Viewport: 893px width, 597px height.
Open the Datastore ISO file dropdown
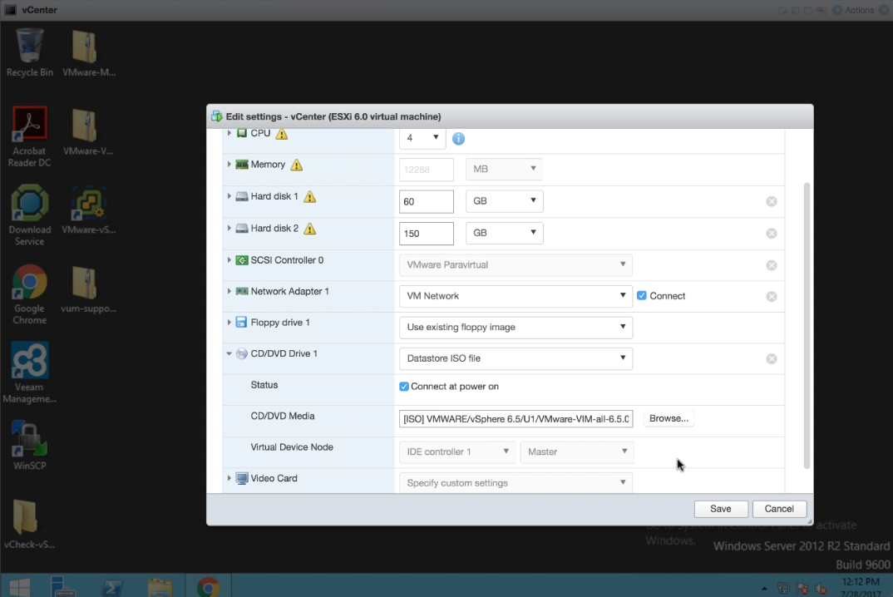pyautogui.click(x=516, y=358)
